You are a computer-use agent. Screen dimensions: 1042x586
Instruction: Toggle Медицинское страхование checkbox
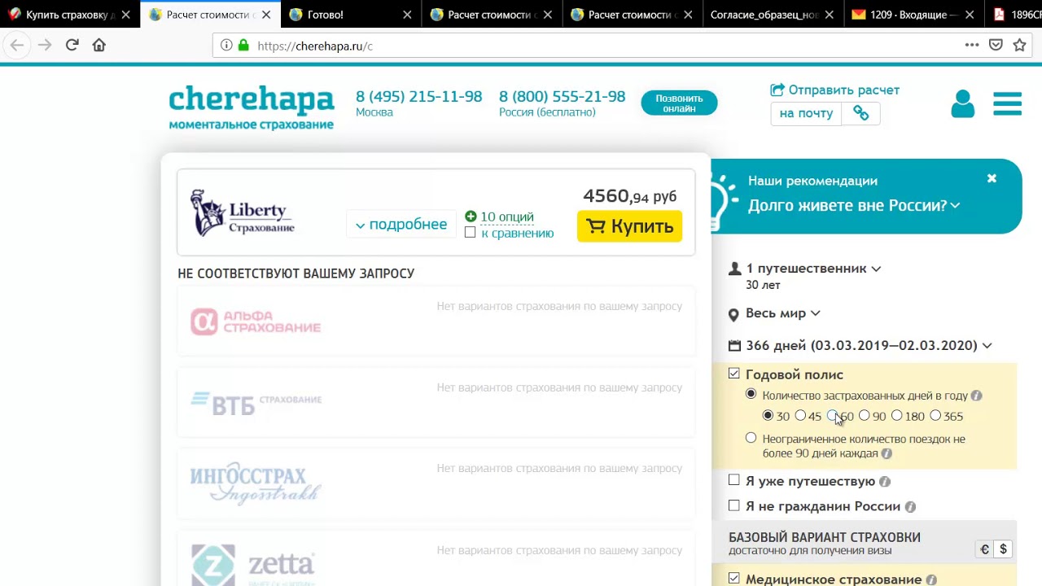click(x=734, y=579)
